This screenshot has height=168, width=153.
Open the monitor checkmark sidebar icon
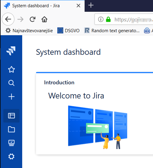pos(11,143)
